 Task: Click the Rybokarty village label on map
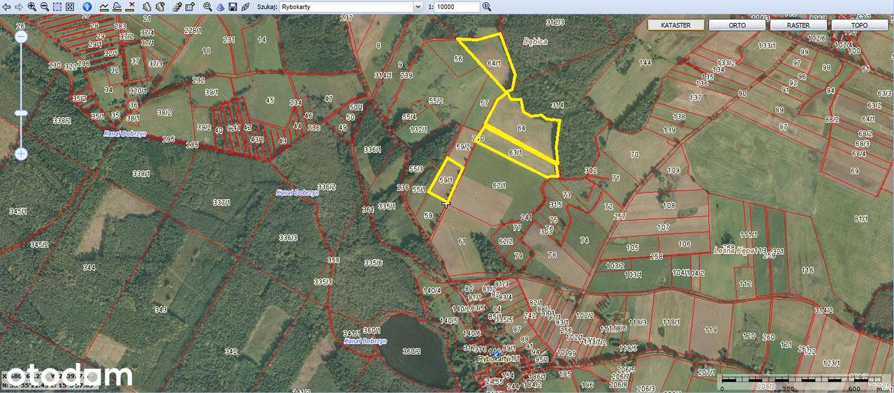492,358
